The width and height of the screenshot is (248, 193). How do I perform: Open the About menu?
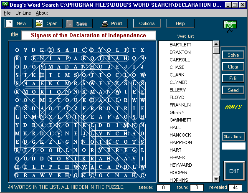click(42, 13)
